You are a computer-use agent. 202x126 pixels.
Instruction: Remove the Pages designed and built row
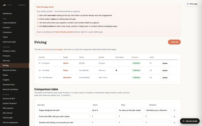point(175,110)
